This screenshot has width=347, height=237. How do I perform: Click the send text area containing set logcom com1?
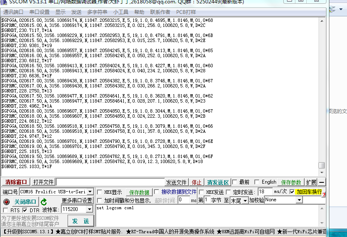[207, 215]
